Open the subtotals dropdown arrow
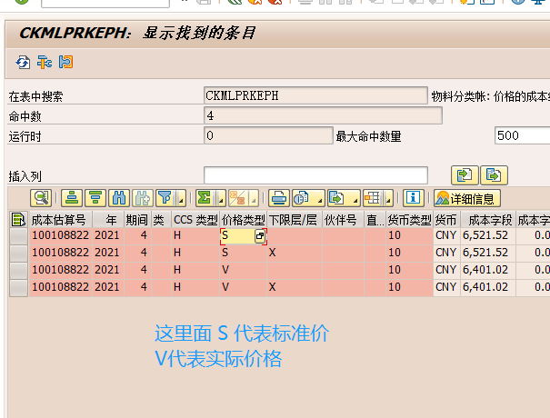The width and height of the screenshot is (550, 418). tap(254, 198)
